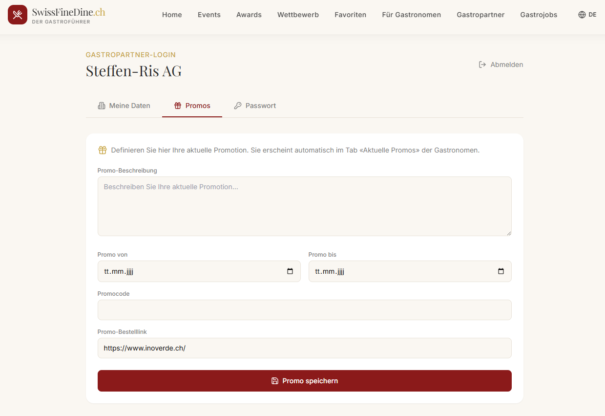Navigate to Für Gastronomen
Image resolution: width=605 pixels, height=416 pixels.
pyautogui.click(x=412, y=15)
